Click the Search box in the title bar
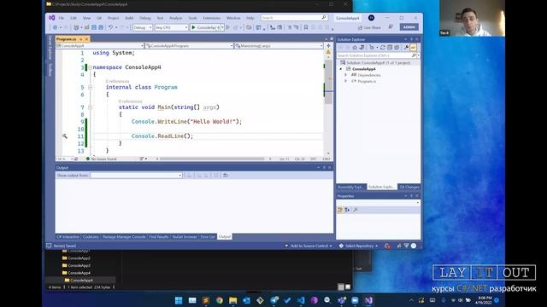Screen dimensions: 547x307 pyautogui.click(x=294, y=17)
